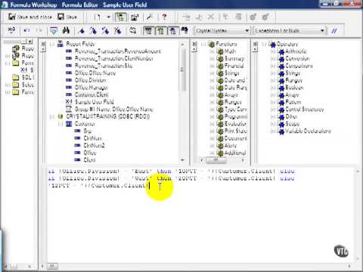Open the Crystal Syntax dropdown
Image resolution: width=363 pixels, height=272 pixels.
(x=222, y=31)
